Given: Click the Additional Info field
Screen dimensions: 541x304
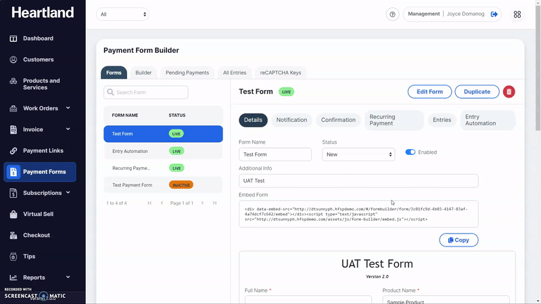Looking at the screenshot, I should 358,181.
